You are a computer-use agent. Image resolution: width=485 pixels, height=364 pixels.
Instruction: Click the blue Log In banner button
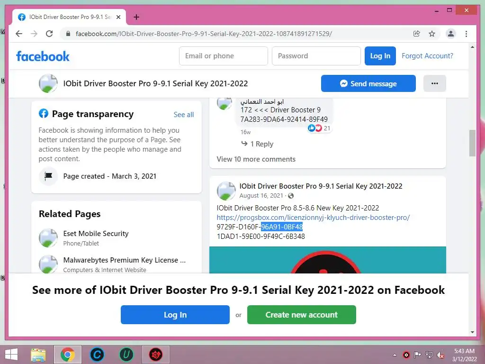click(x=175, y=315)
